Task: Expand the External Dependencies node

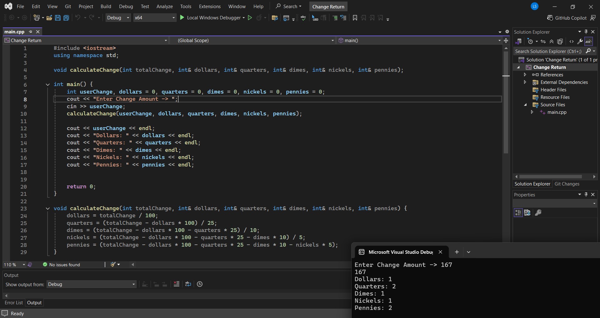Action: tap(525, 82)
